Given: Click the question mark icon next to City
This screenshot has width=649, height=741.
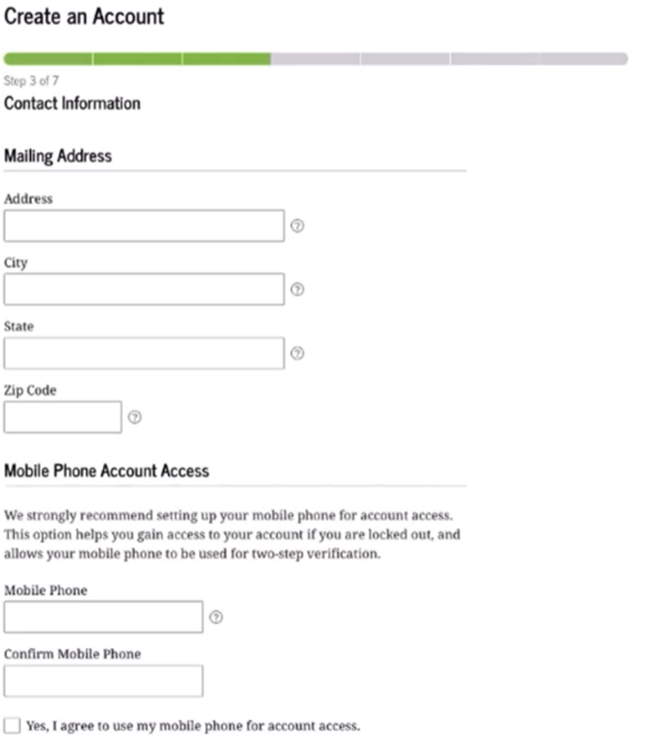Looking at the screenshot, I should pyautogui.click(x=299, y=289).
